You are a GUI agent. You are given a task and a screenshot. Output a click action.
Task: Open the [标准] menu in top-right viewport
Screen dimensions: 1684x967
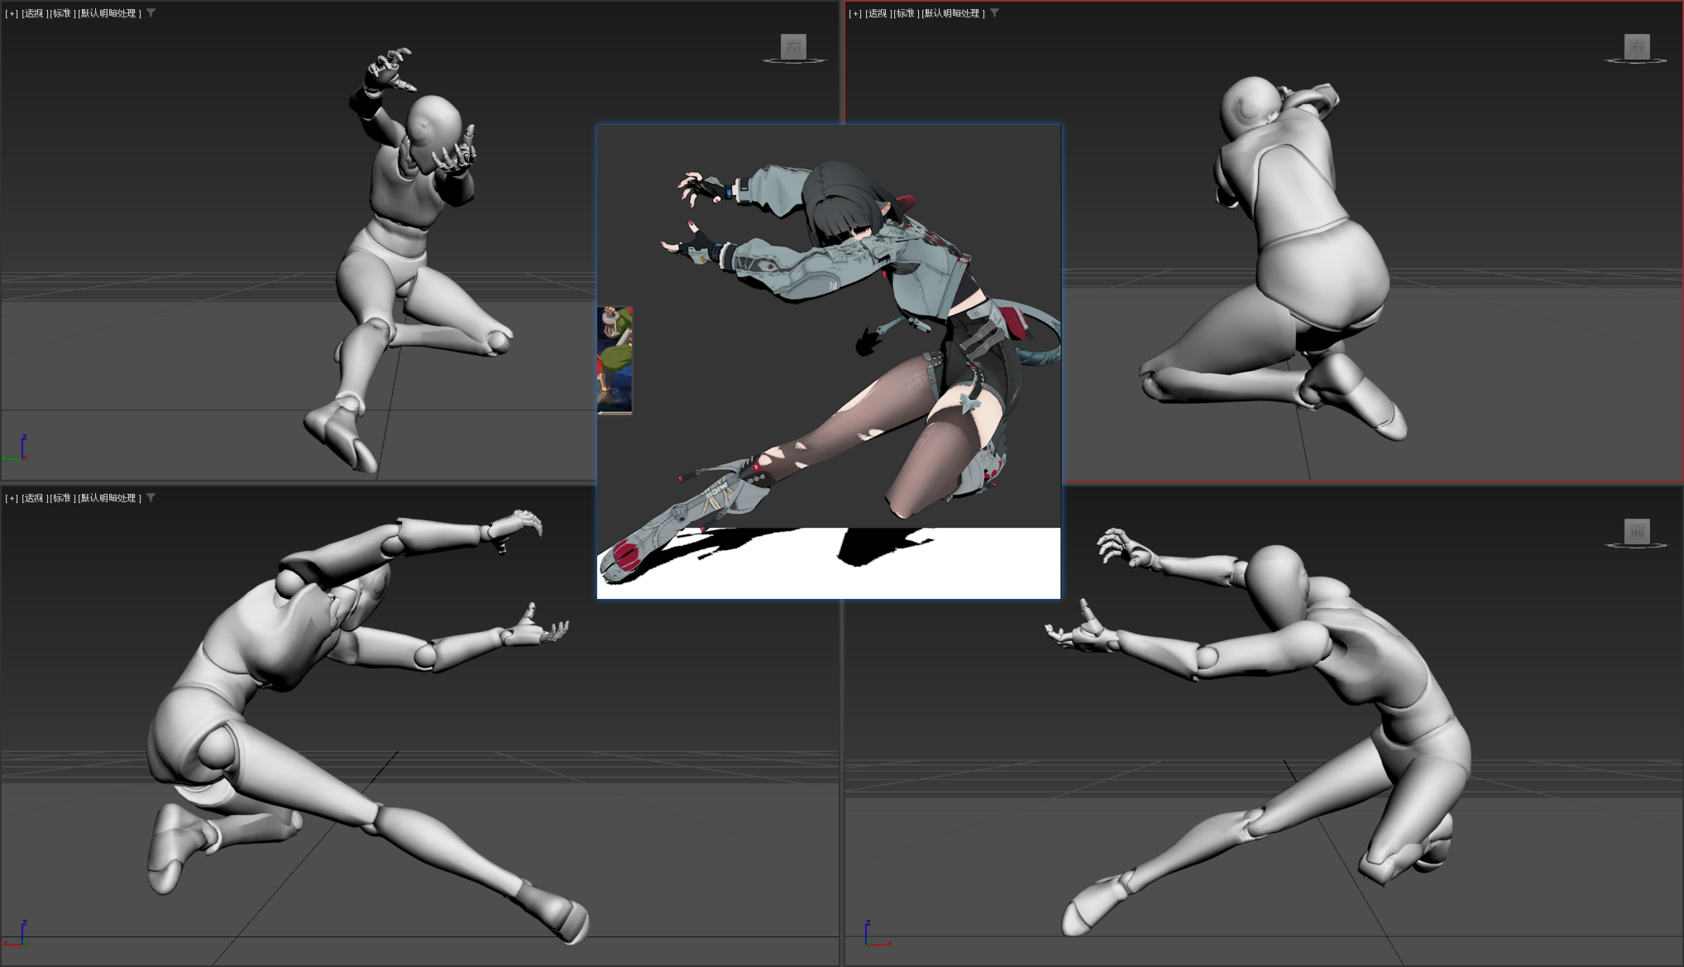click(906, 13)
